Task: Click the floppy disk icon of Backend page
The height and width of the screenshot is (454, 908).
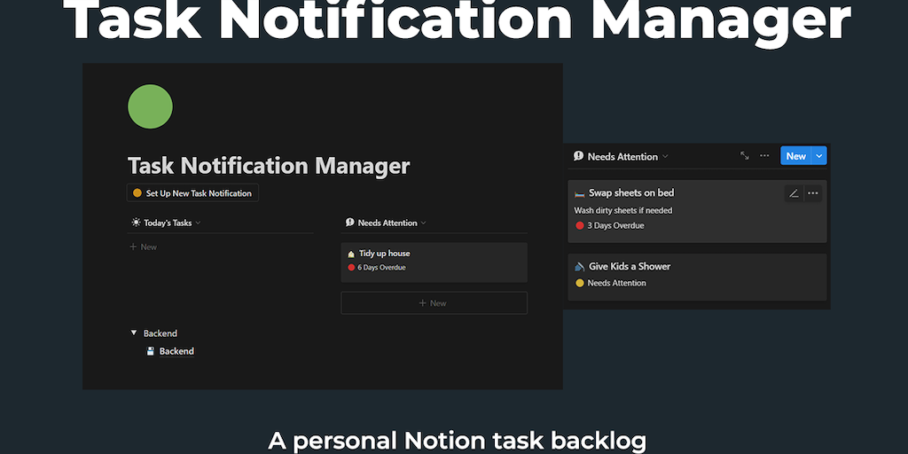Action: [x=151, y=351]
